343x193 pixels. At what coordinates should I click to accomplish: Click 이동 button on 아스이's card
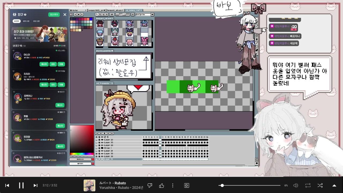pos(61,64)
